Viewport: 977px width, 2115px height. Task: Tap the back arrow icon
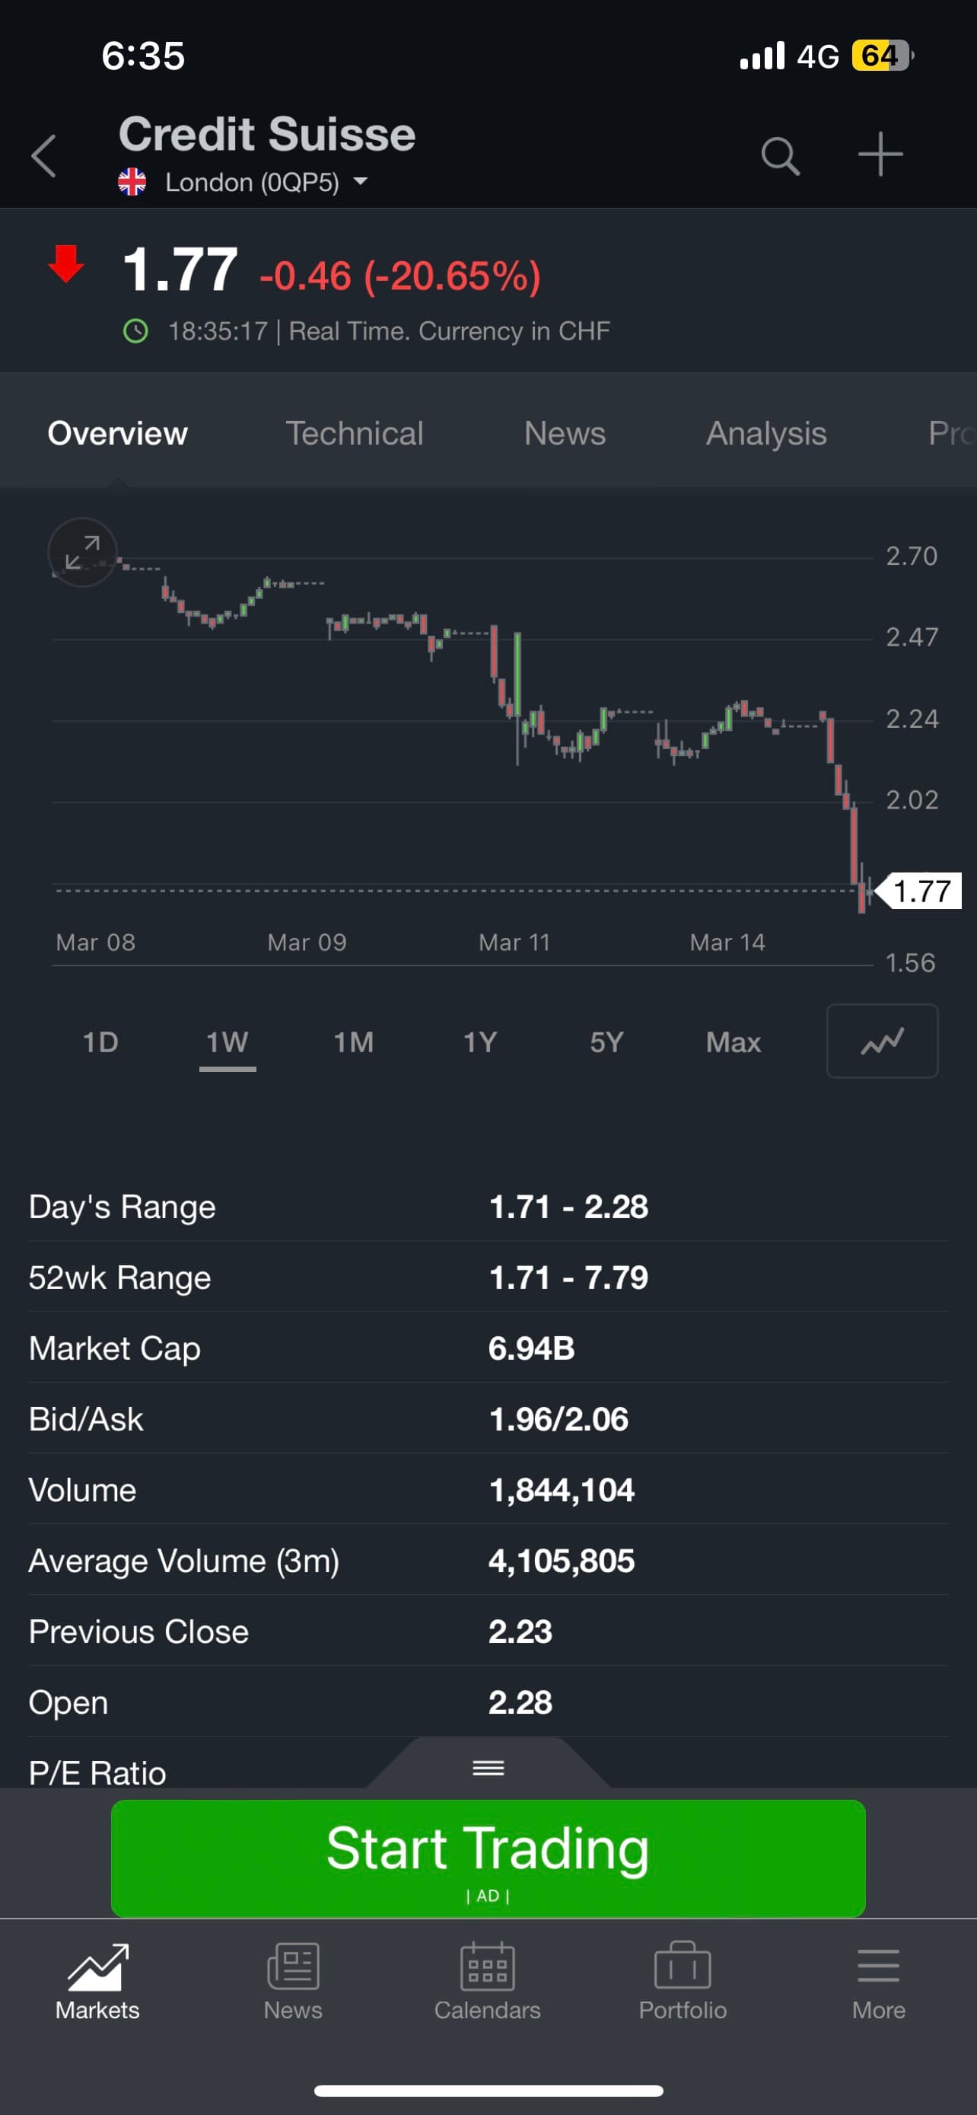point(44,155)
